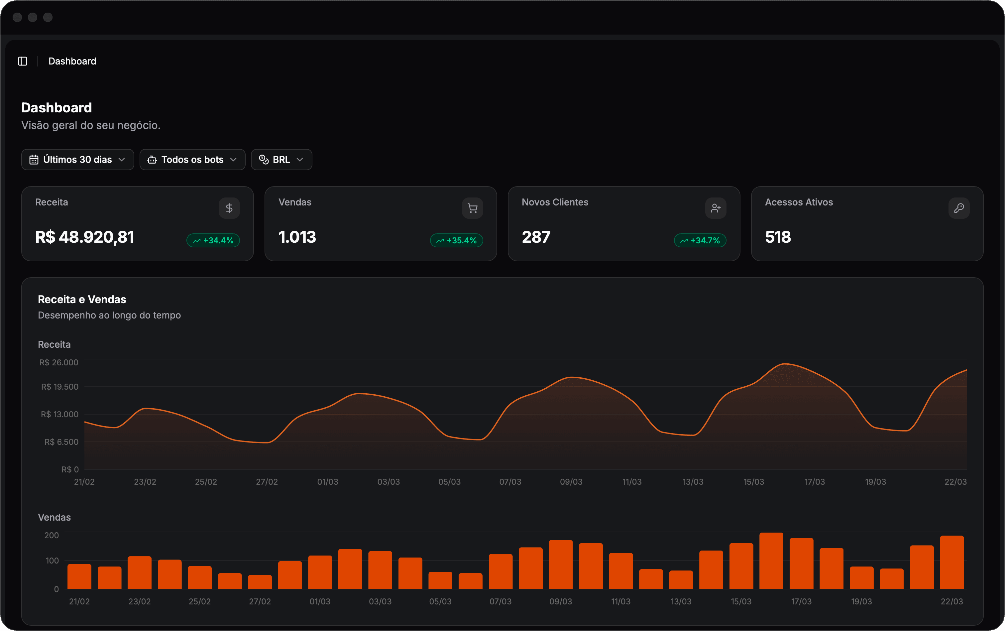
Task: Click the Receita e Vendas card title
Action: tap(82, 299)
